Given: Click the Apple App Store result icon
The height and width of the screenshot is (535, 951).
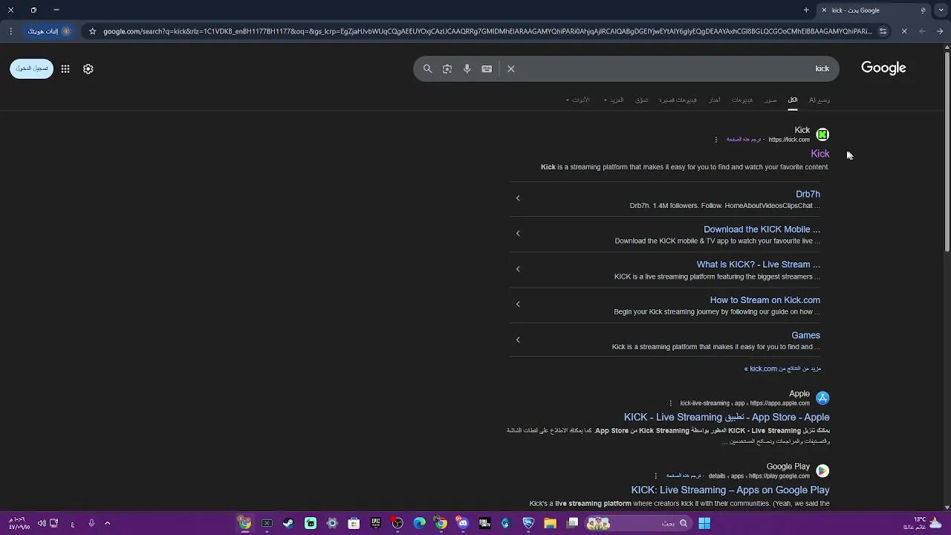Looking at the screenshot, I should coord(822,398).
